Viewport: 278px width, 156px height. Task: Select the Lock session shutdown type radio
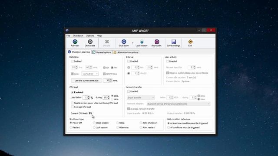click(94, 127)
